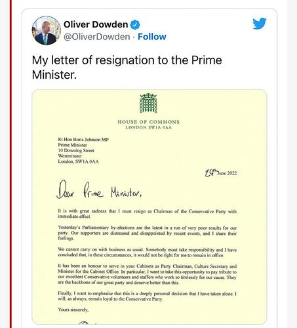Click the Rt Hon Boris Johnson MP address line
Image resolution: width=297 pixels, height=328 pixels.
pos(83,140)
